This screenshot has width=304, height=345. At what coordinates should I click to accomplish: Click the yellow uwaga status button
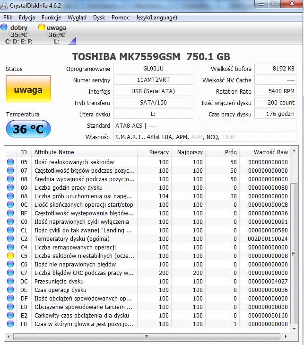28,89
